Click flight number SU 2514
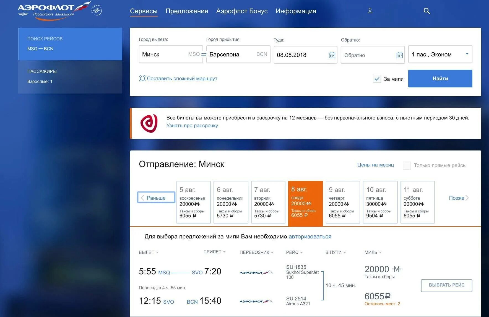The image size is (489, 317). 296,298
